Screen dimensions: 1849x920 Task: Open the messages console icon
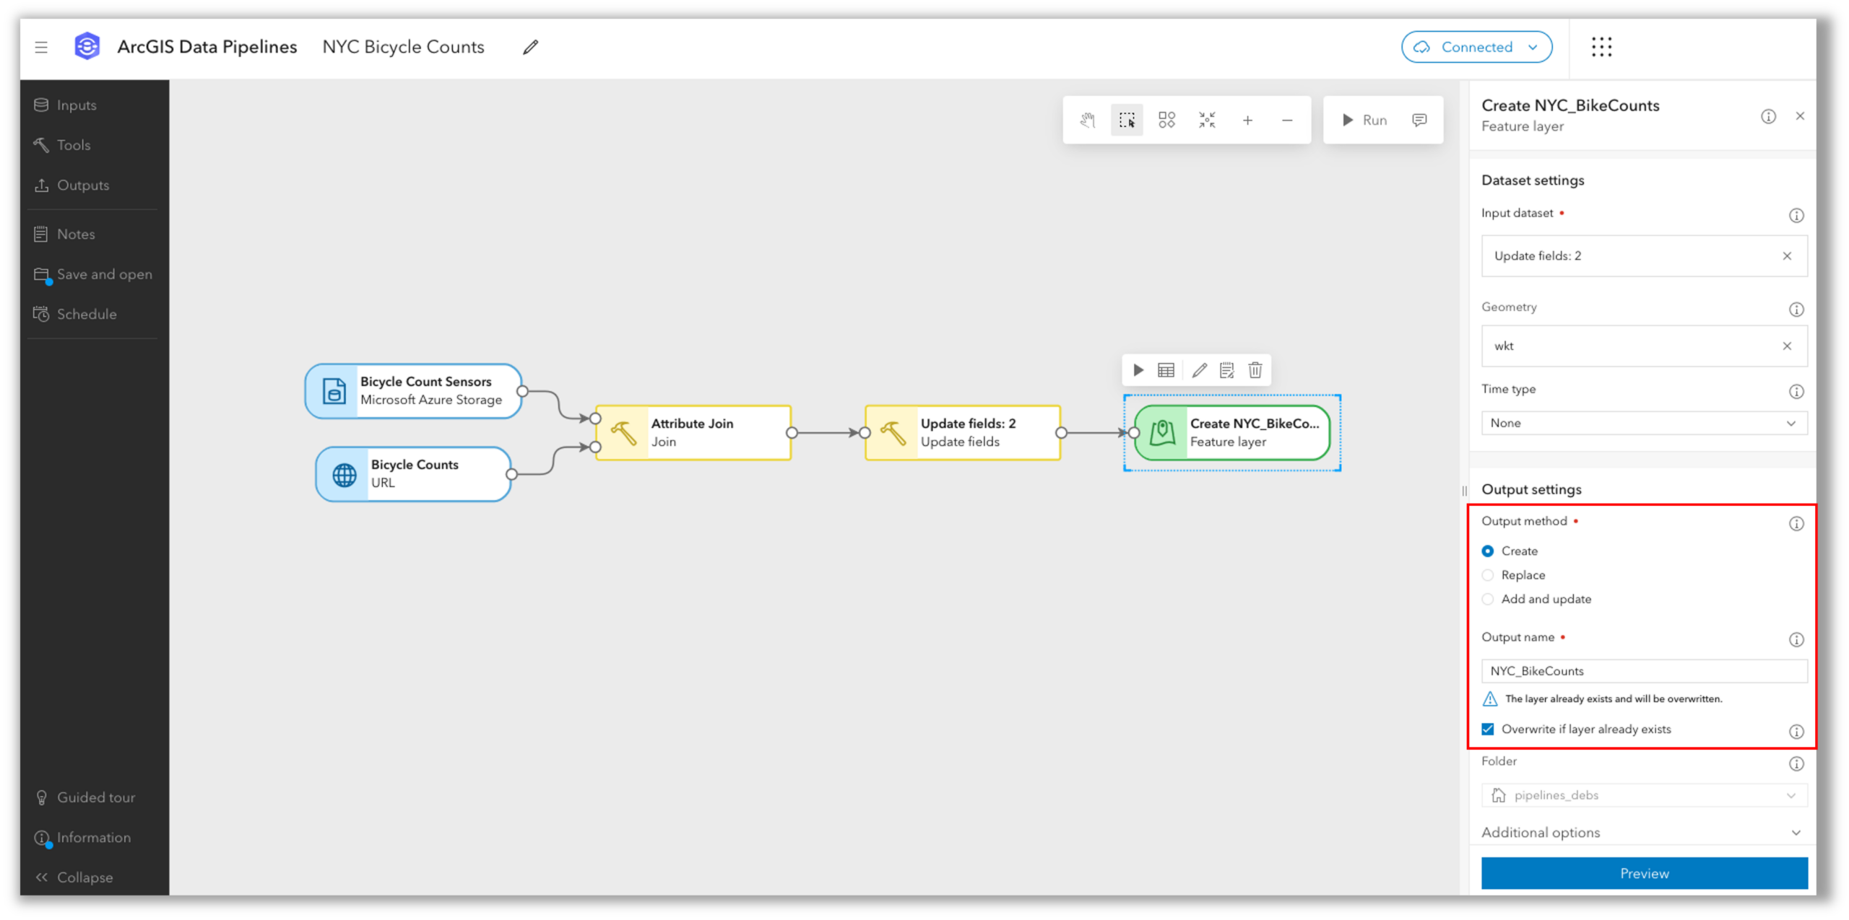pyautogui.click(x=1419, y=120)
